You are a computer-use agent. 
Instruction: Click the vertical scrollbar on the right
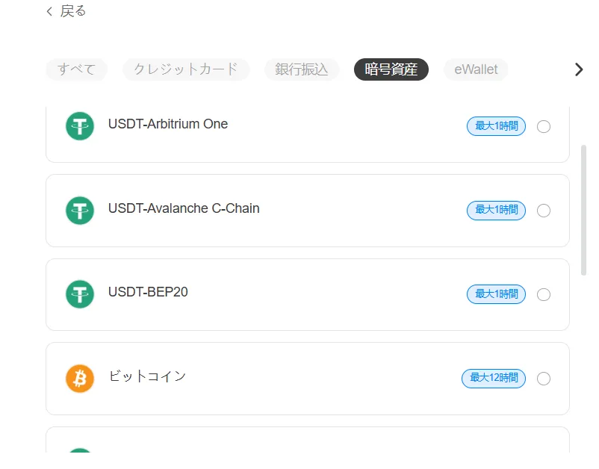(x=583, y=209)
